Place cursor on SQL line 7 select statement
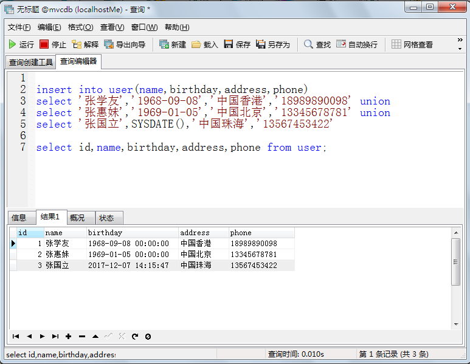This screenshot has height=364, width=470. (181, 148)
